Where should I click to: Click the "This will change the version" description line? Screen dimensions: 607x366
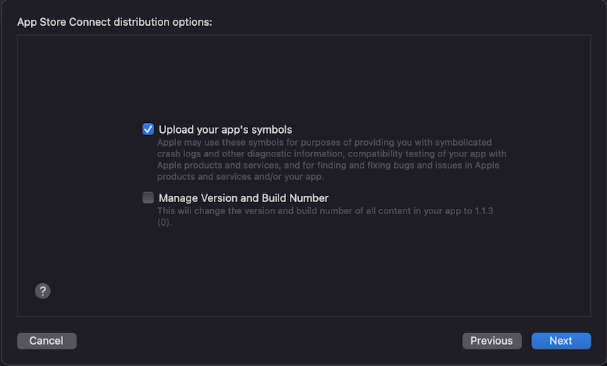[326, 211]
